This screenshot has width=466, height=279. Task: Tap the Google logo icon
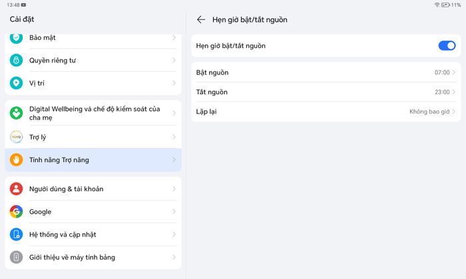[x=17, y=212]
